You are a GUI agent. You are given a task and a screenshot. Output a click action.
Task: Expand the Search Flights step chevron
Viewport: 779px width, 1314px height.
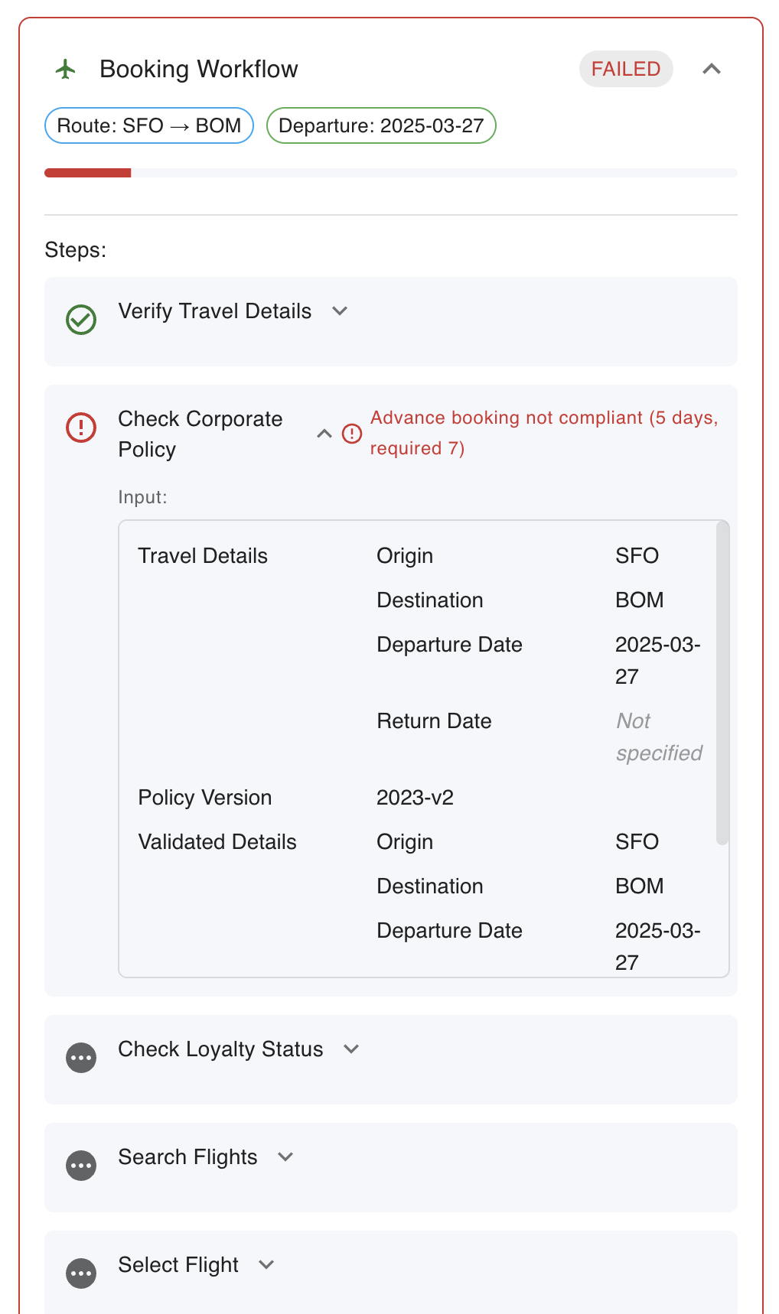(x=285, y=1156)
